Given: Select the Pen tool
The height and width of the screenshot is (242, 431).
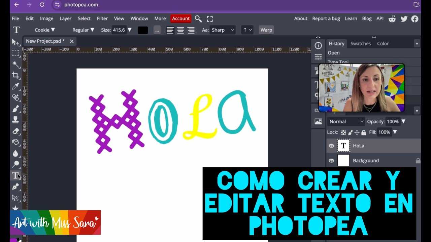Looking at the screenshot, I should pyautogui.click(x=15, y=187).
